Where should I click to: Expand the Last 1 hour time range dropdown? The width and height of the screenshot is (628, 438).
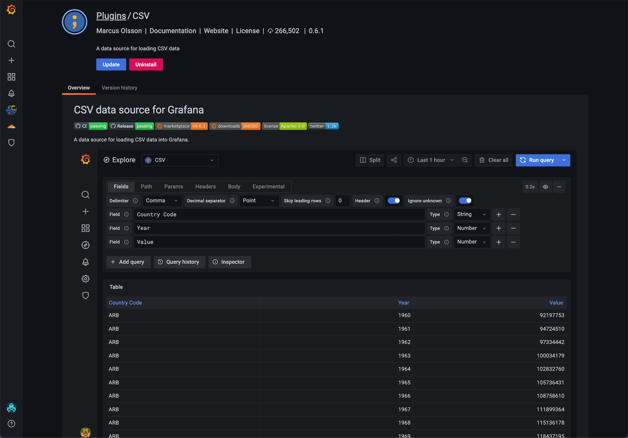pos(430,160)
